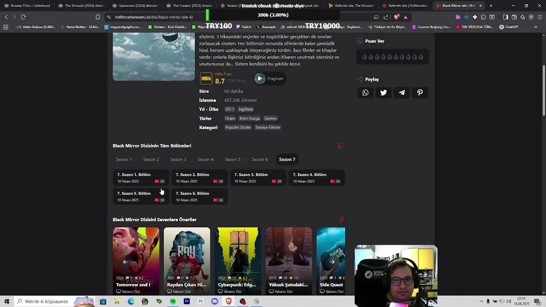
Task: Share on Pinterest
Action: click(420, 93)
